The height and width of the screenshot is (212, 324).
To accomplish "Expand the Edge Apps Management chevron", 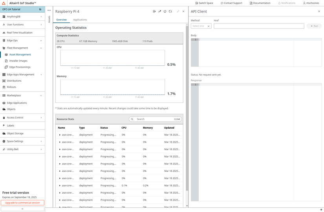I will click(x=41, y=74).
